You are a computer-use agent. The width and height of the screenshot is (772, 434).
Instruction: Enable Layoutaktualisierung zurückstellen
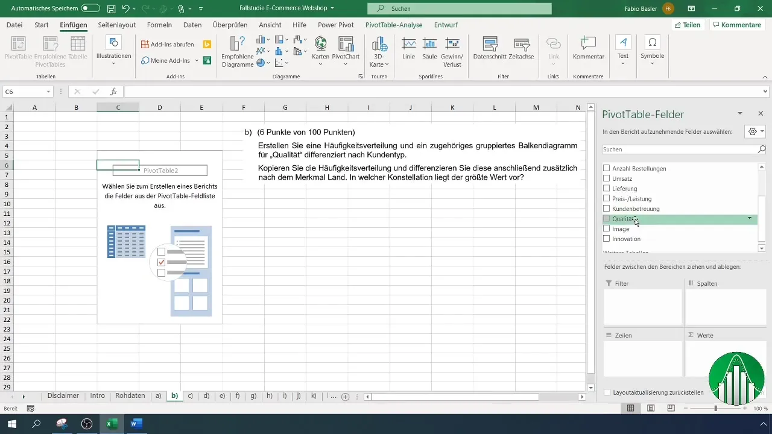607,392
